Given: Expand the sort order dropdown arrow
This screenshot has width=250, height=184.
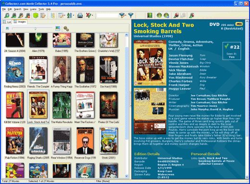Looking at the screenshot, I should (74, 15).
